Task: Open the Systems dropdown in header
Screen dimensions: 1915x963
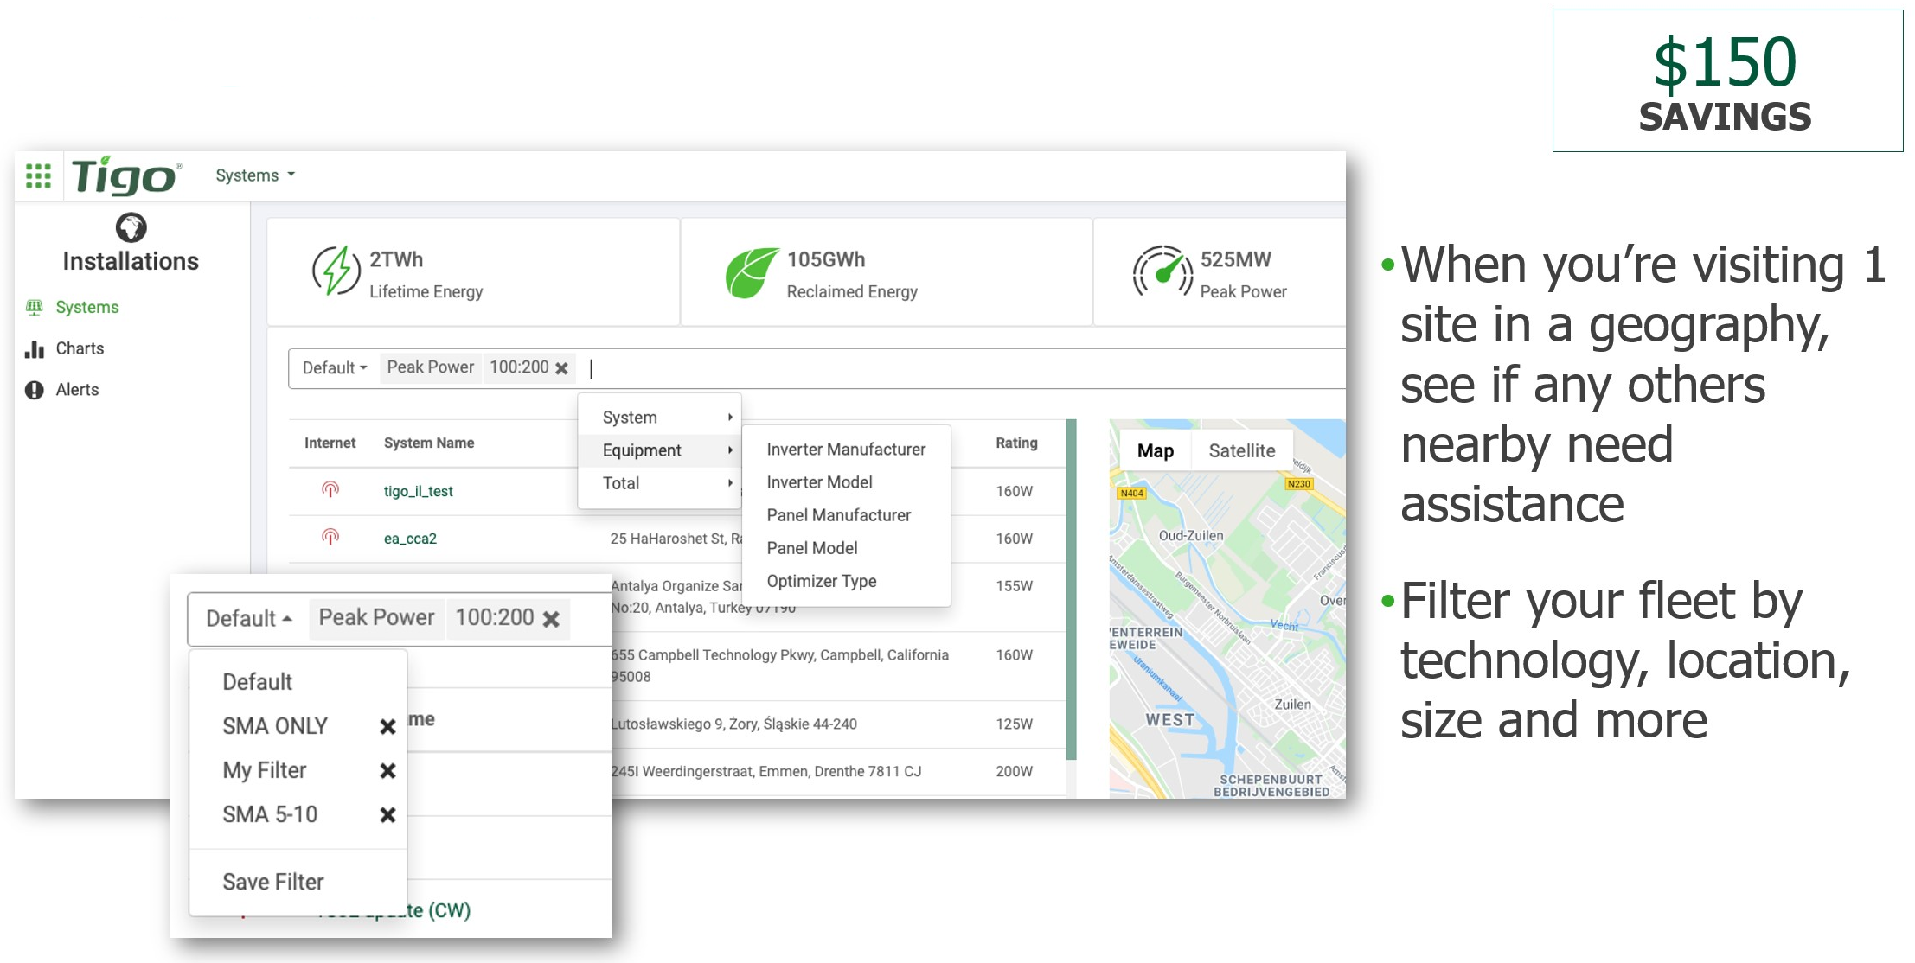Action: click(255, 175)
